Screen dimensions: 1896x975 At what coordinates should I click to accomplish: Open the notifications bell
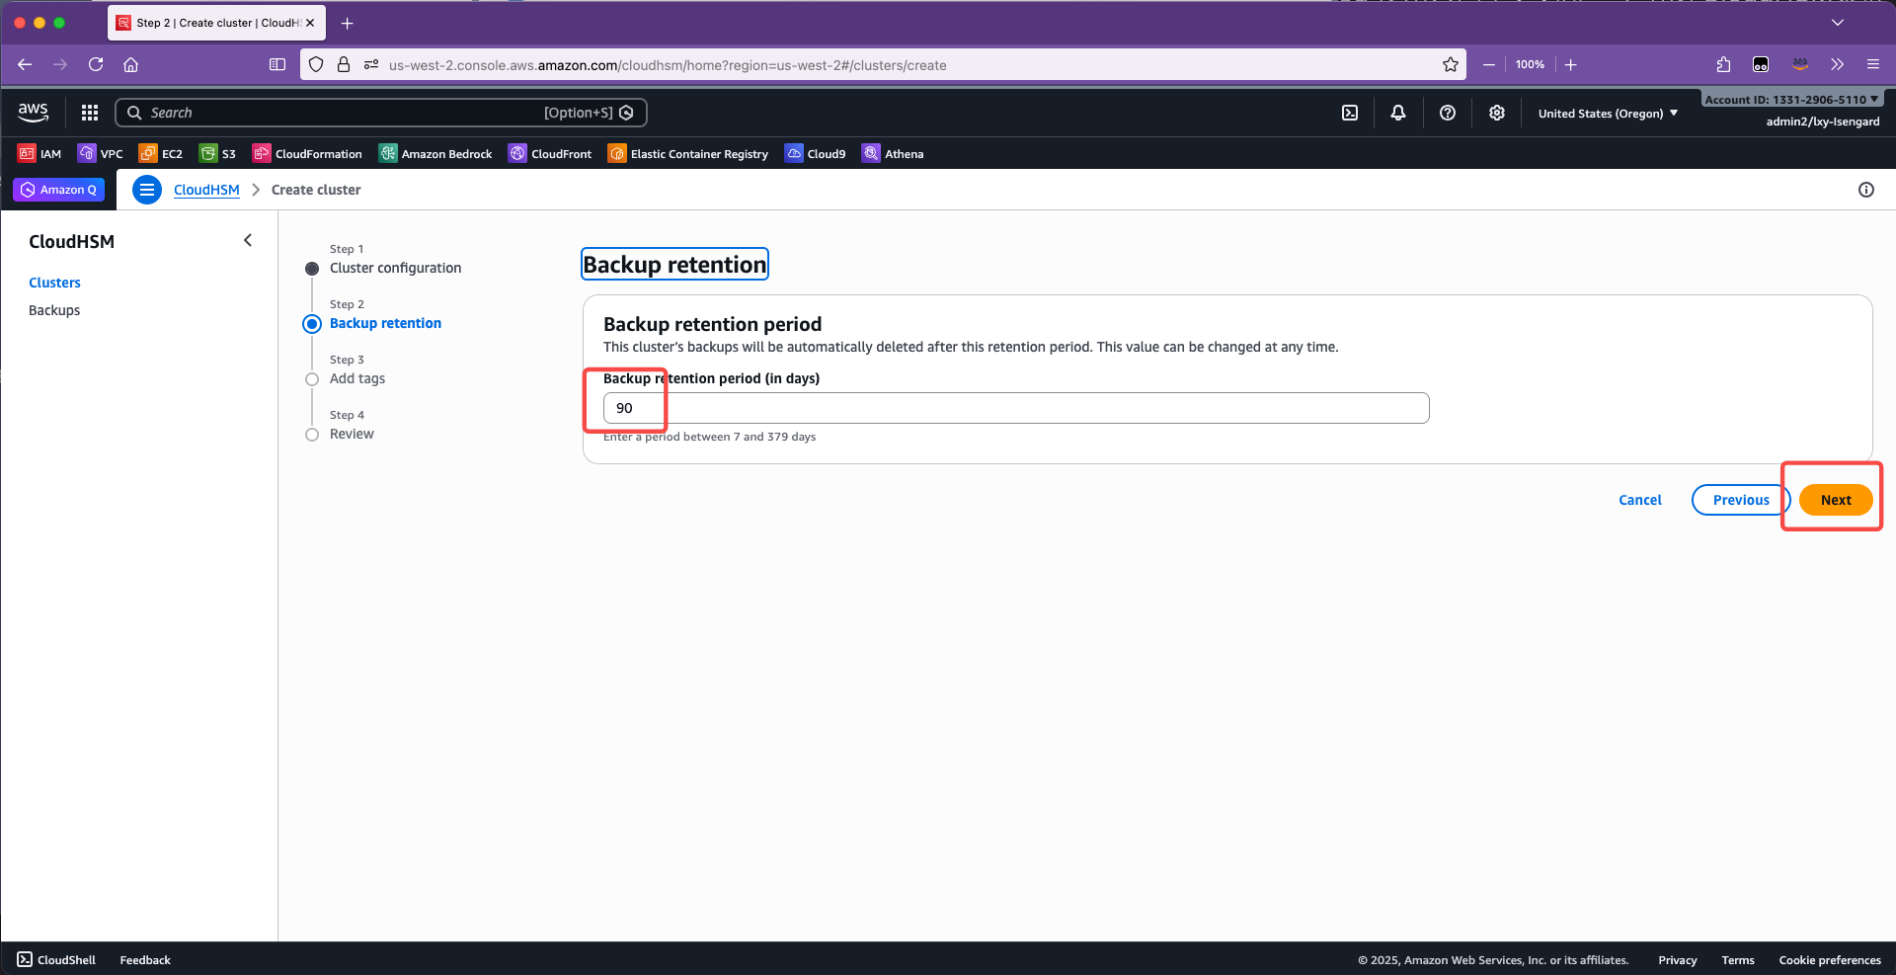point(1398,113)
